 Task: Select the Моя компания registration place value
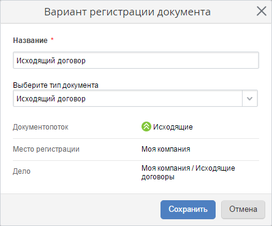166,149
